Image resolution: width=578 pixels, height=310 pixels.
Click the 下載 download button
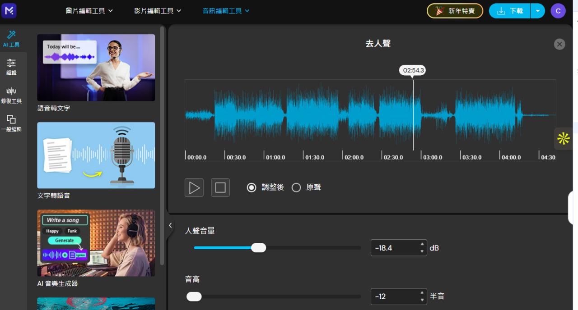pos(510,11)
